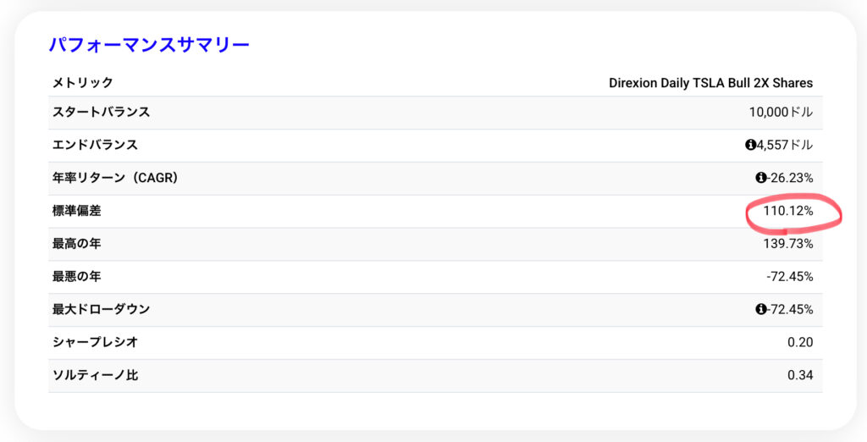Click the 4,557ドル value
Image resolution: width=867 pixels, height=442 pixels.
(x=785, y=145)
